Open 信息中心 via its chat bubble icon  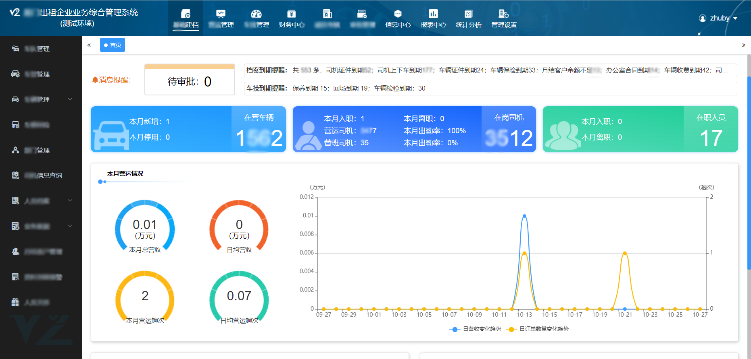tap(398, 14)
